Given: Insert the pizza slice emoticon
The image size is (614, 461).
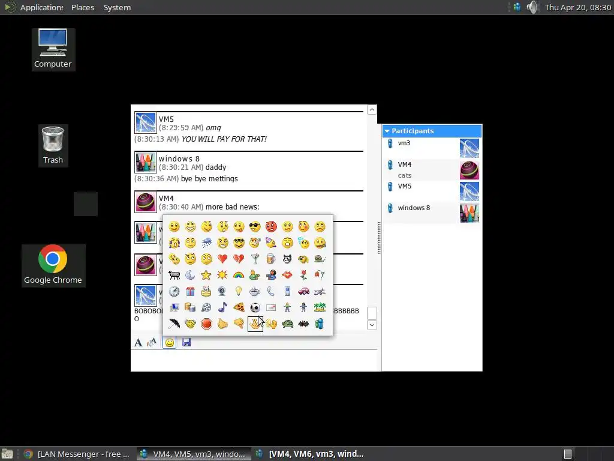Looking at the screenshot, I should click(x=239, y=308).
